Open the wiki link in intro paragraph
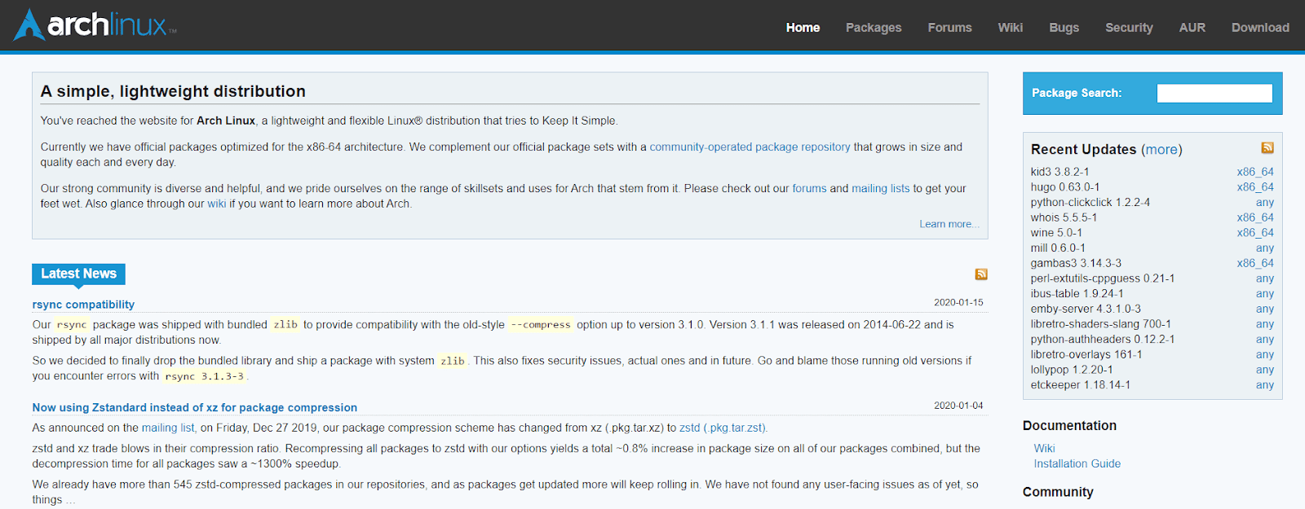This screenshot has height=509, width=1305. [x=216, y=204]
